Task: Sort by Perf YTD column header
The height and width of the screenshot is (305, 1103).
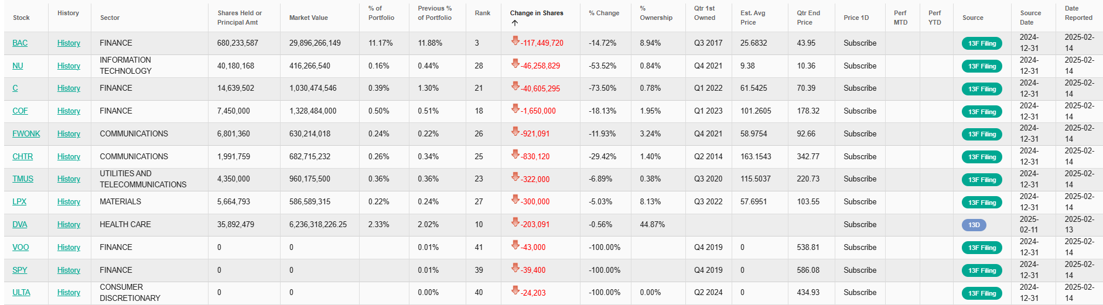Action: (x=935, y=18)
